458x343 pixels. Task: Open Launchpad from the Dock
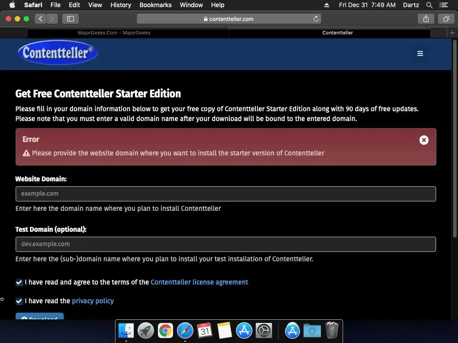pyautogui.click(x=145, y=330)
